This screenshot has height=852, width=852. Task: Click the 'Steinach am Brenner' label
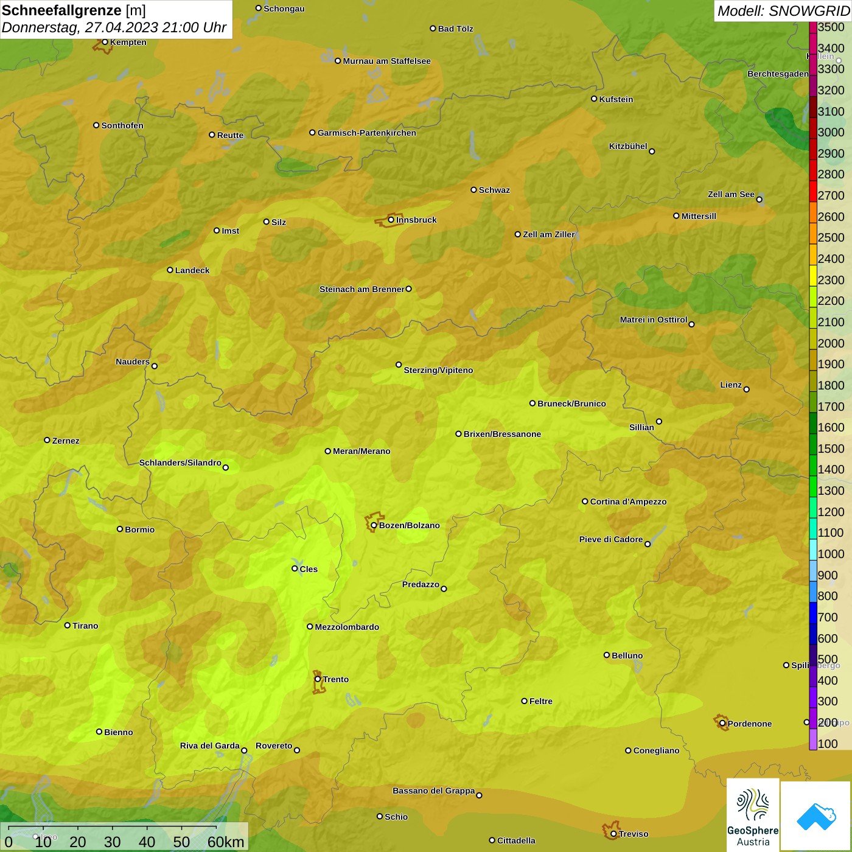[361, 289]
